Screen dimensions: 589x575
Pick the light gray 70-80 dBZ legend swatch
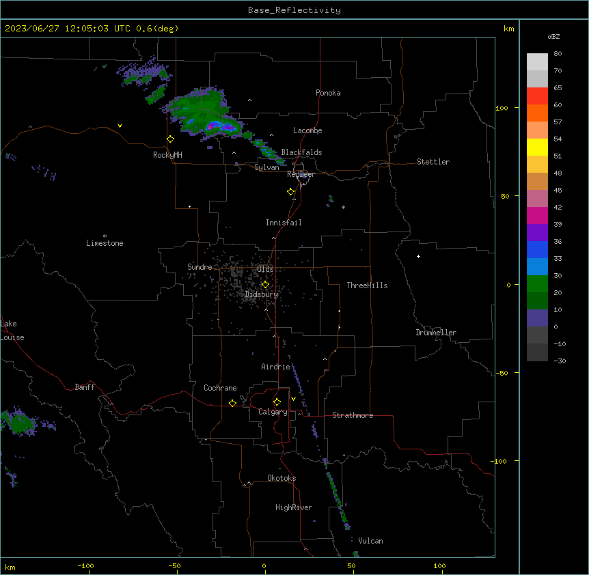click(x=537, y=62)
